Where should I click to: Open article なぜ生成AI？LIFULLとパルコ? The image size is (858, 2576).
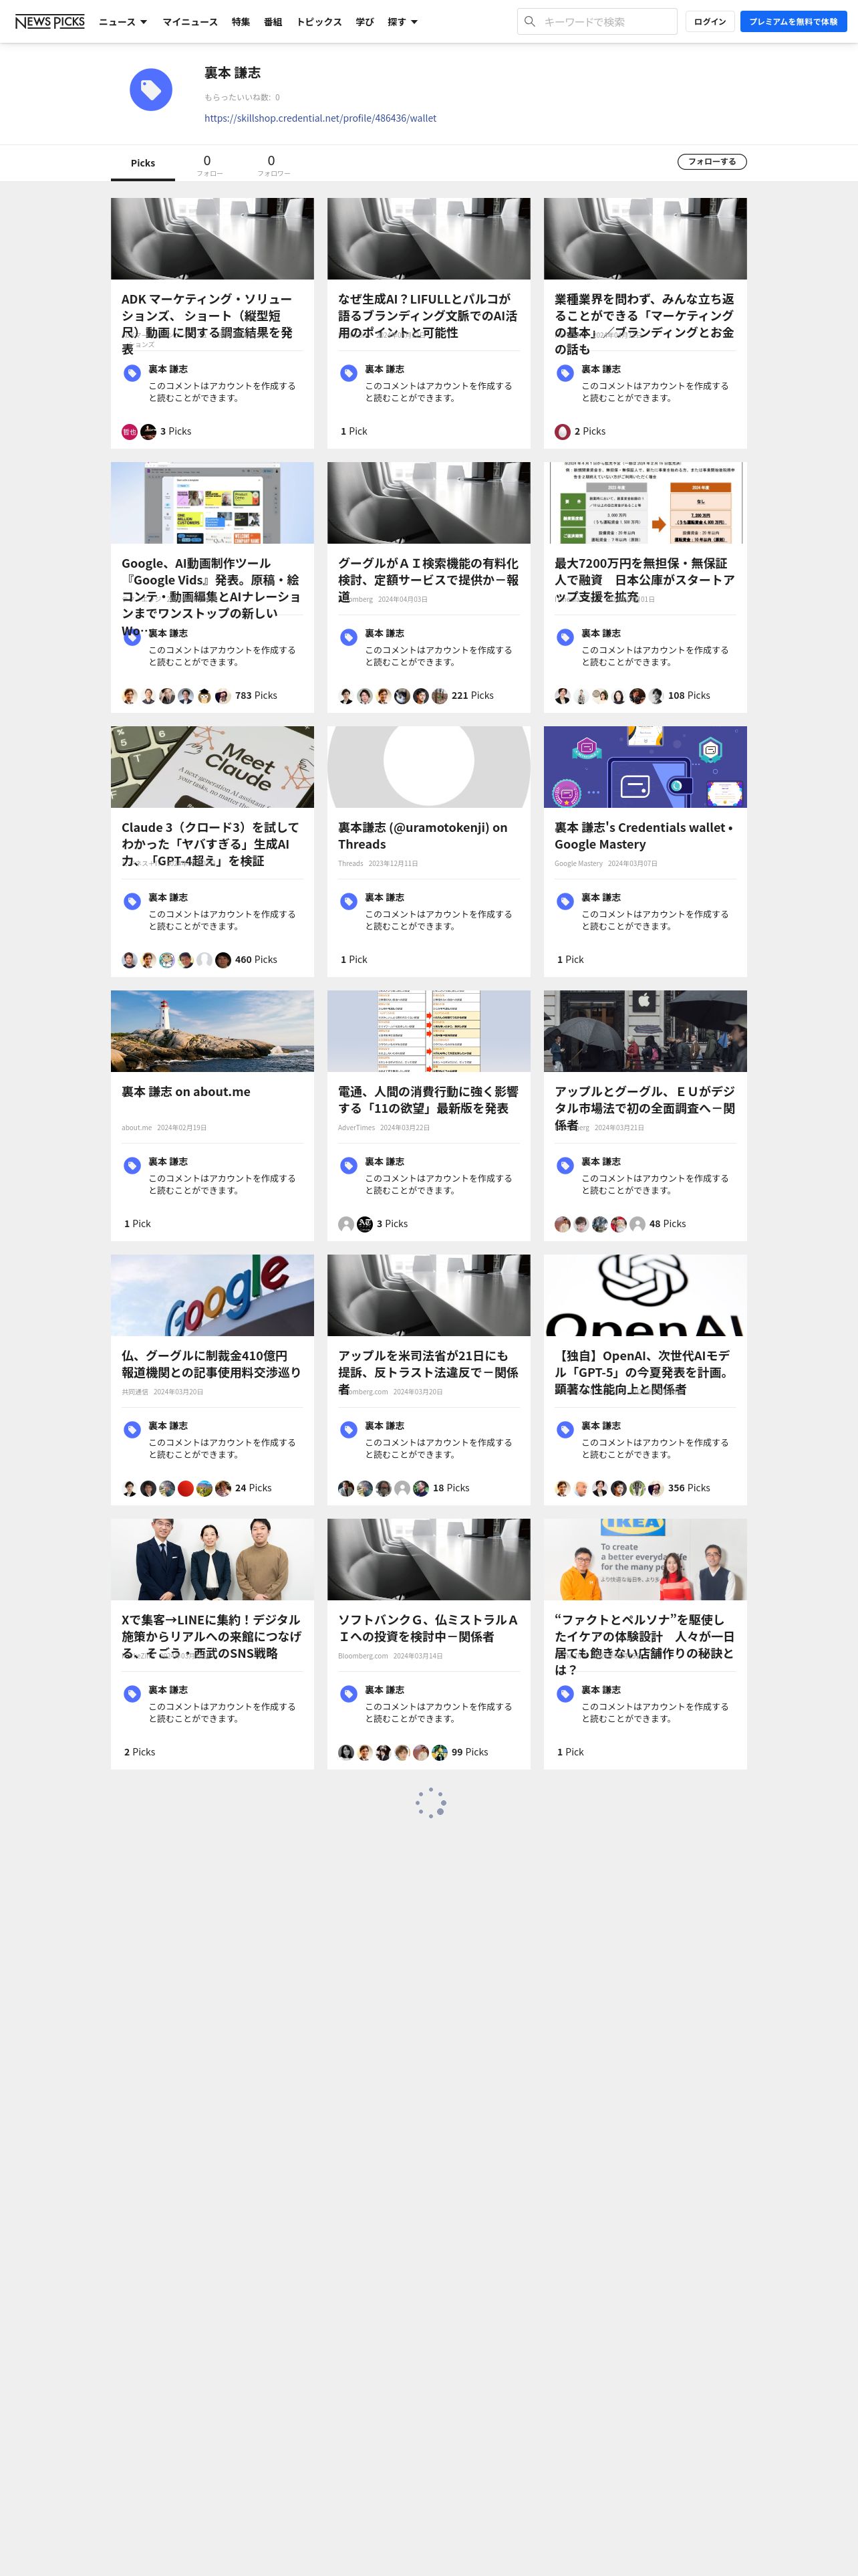coord(428,315)
